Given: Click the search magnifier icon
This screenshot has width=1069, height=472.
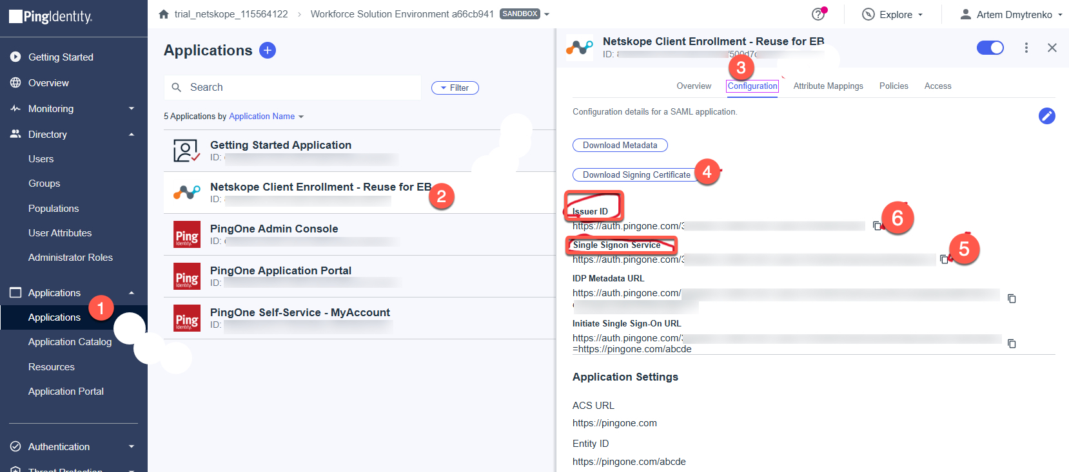Looking at the screenshot, I should point(177,88).
